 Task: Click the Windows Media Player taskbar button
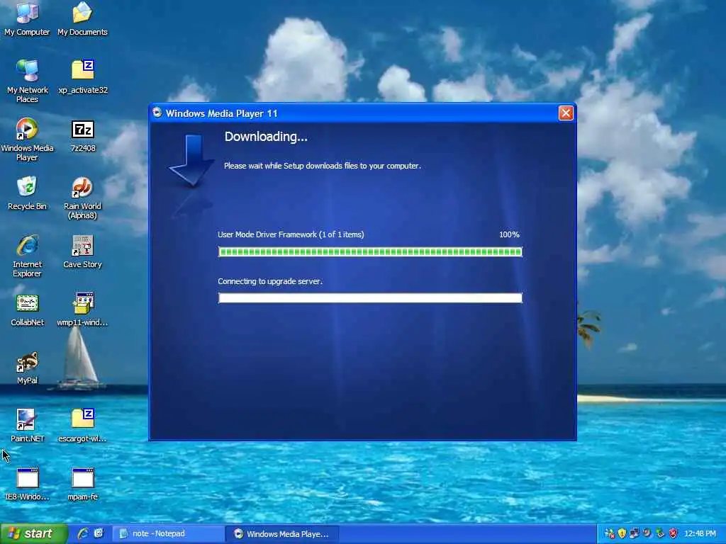click(282, 534)
